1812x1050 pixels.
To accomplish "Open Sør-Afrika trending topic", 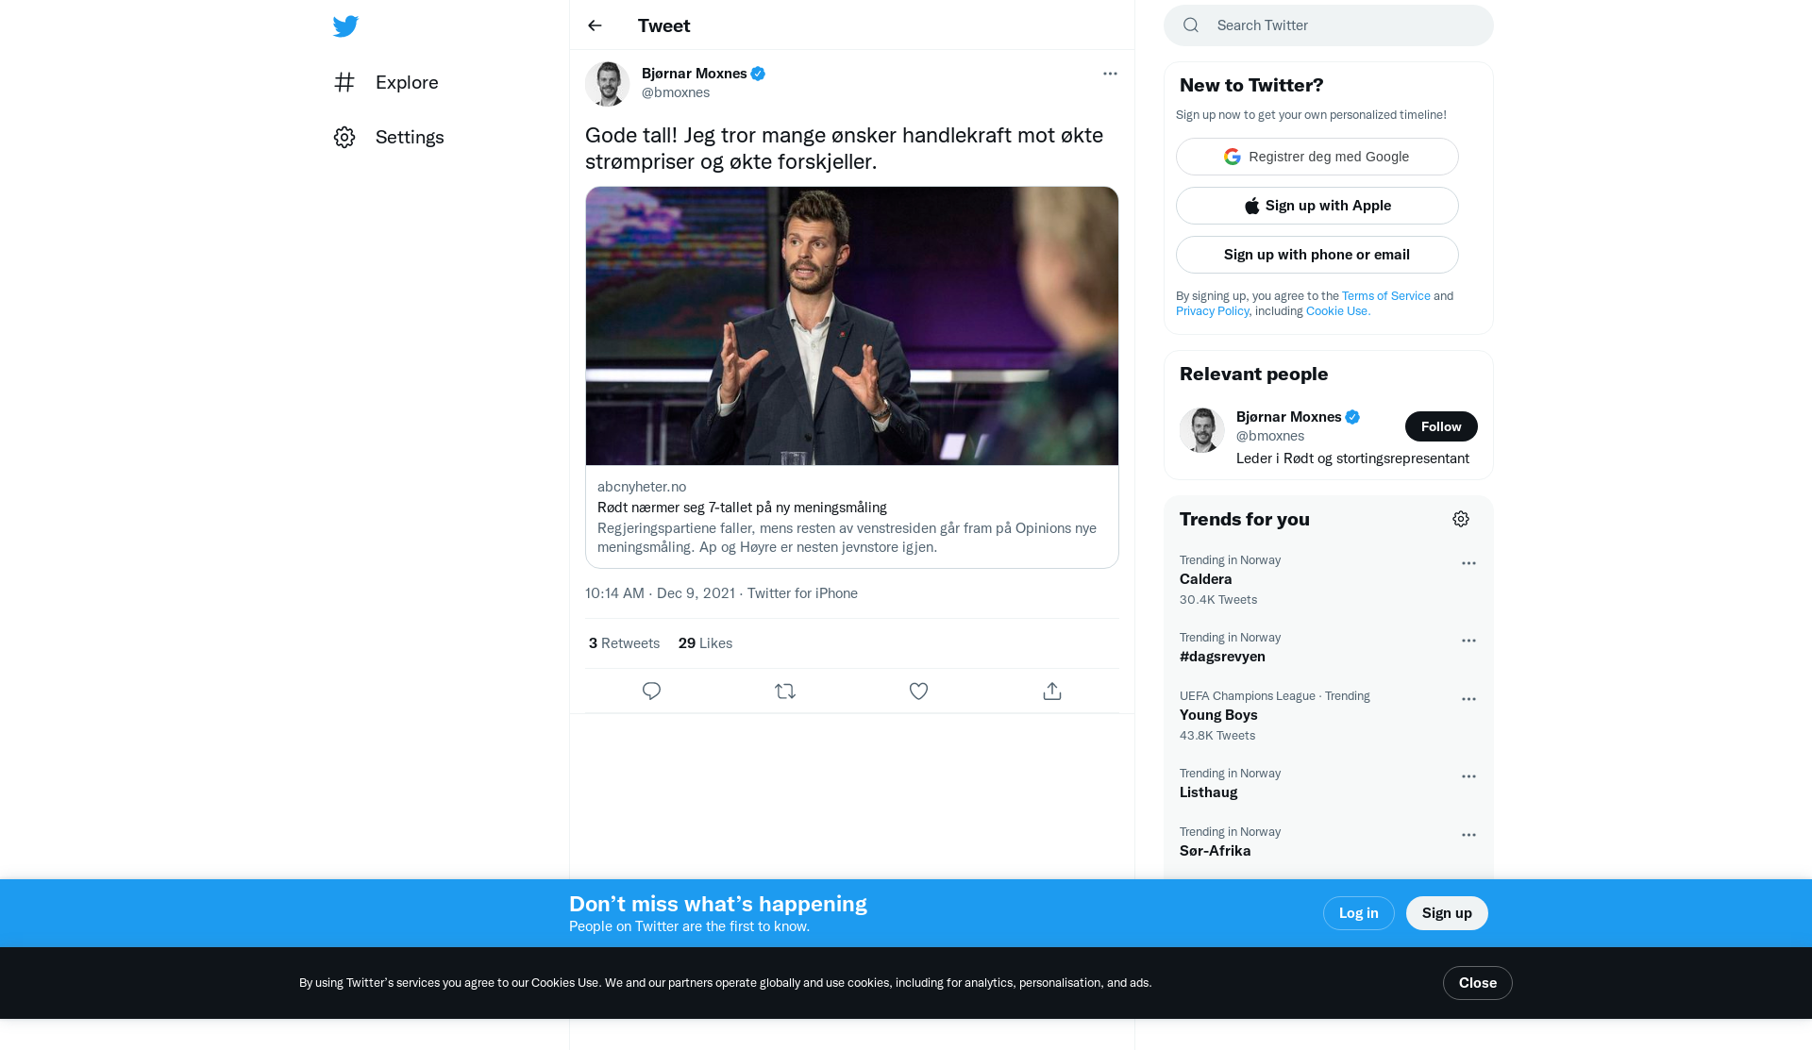I will (1216, 851).
